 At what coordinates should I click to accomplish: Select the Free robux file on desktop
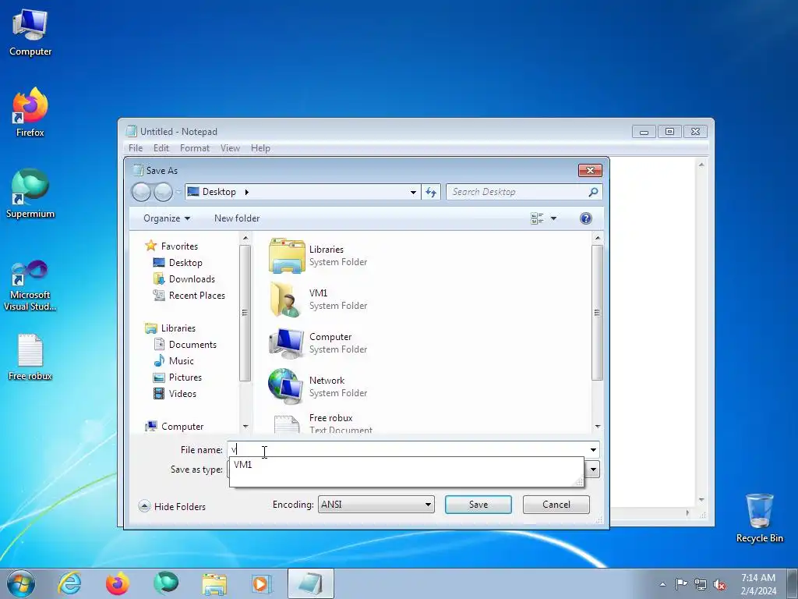point(30,357)
